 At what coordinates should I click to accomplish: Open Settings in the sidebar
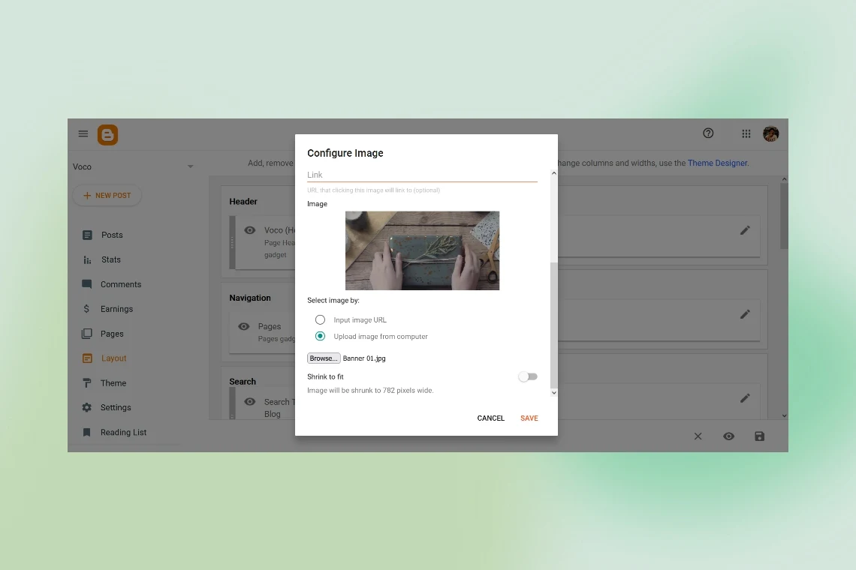pyautogui.click(x=116, y=407)
